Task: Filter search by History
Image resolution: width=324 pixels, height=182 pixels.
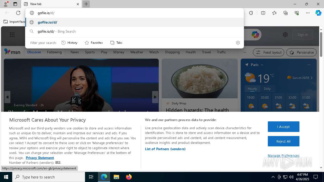Action: point(69,43)
